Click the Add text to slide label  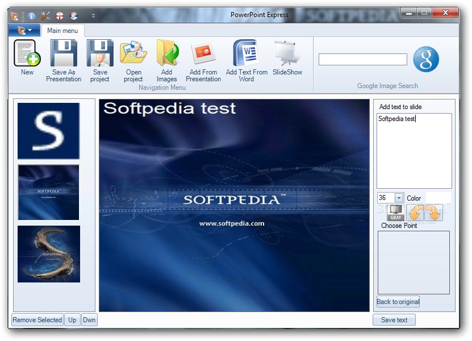pos(400,107)
